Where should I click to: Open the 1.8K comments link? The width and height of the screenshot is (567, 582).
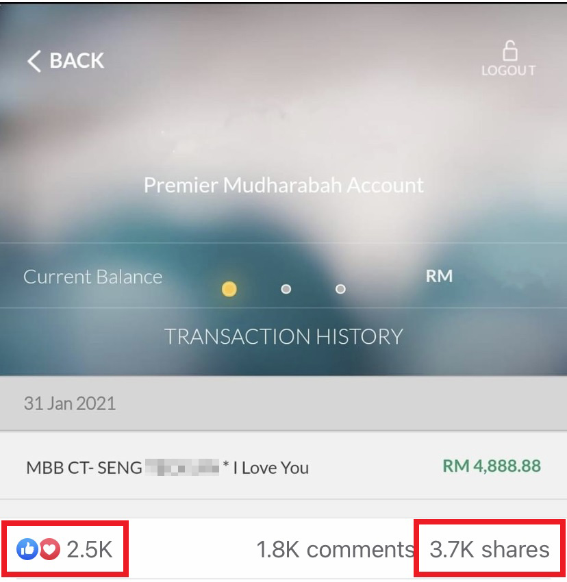[335, 550]
